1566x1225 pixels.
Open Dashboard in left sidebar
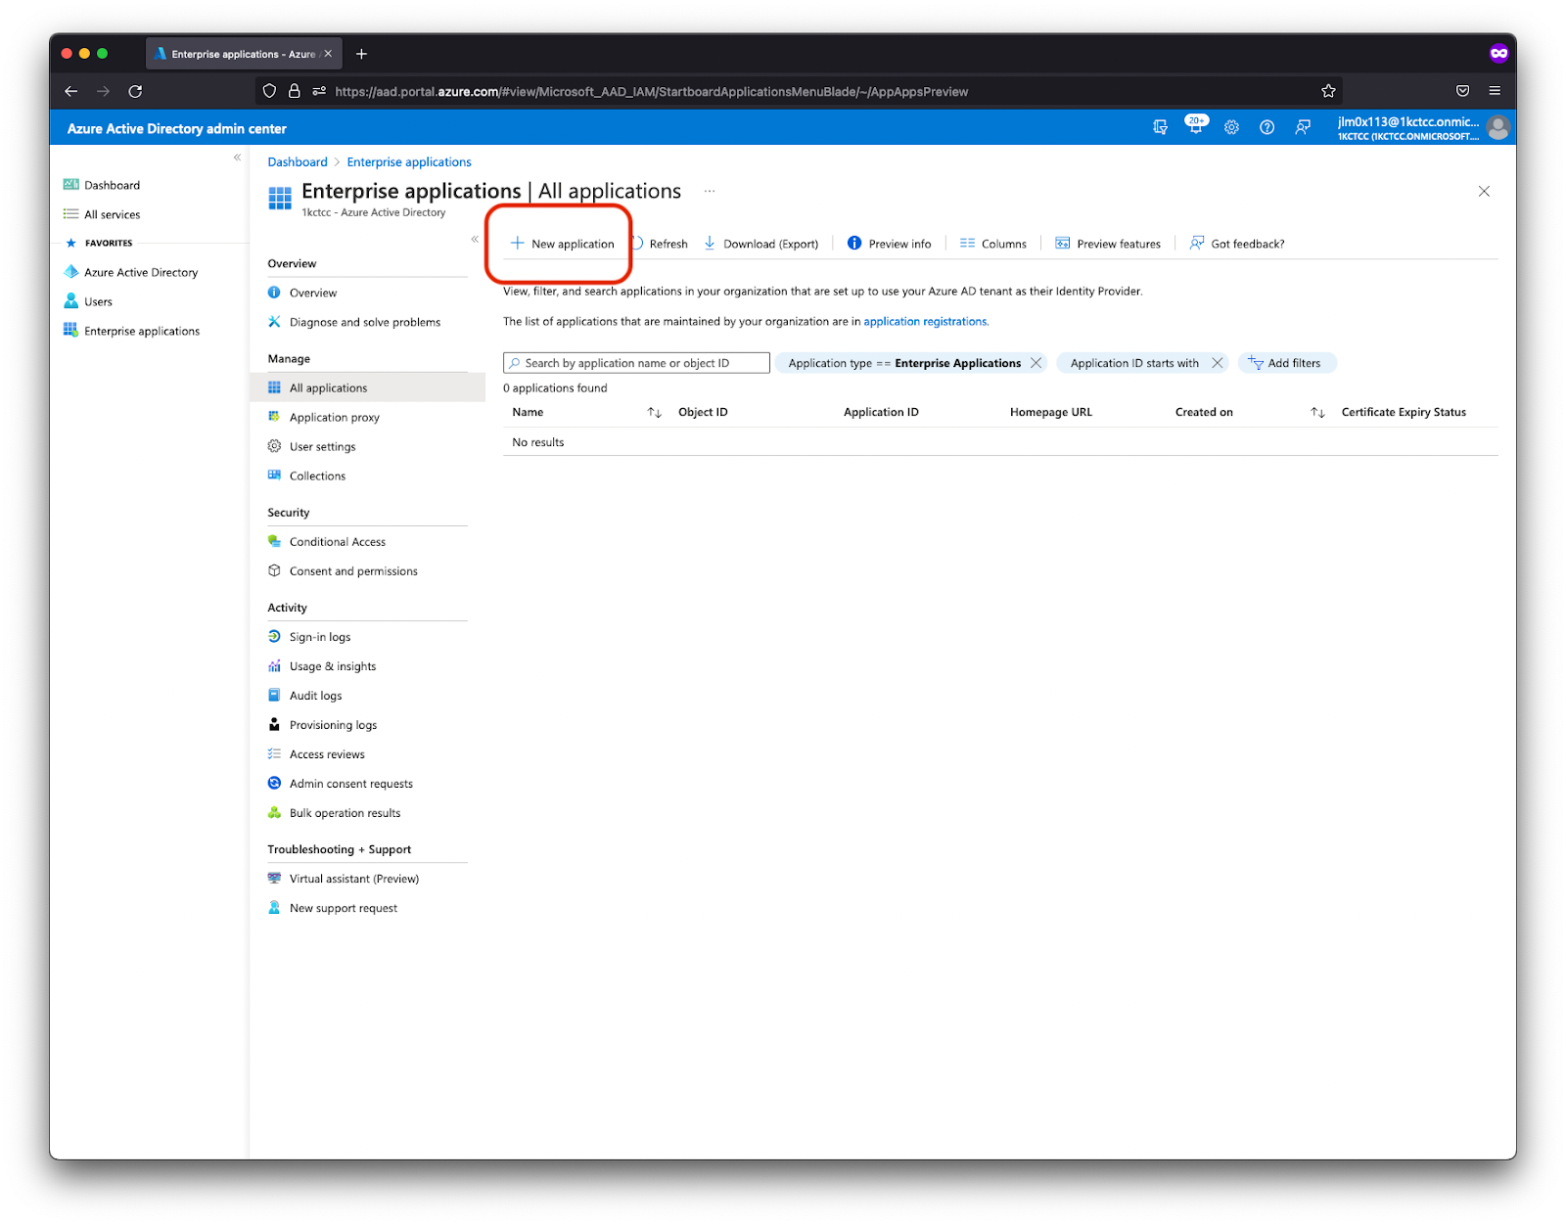(102, 185)
